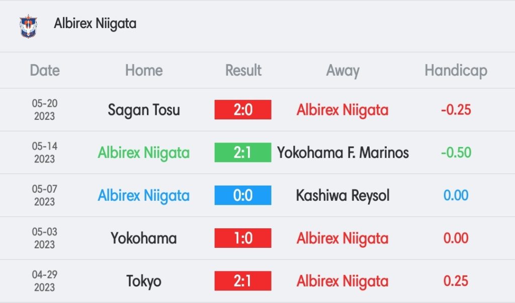The width and height of the screenshot is (515, 303).
Task: Select the Handicap column header
Action: click(456, 71)
